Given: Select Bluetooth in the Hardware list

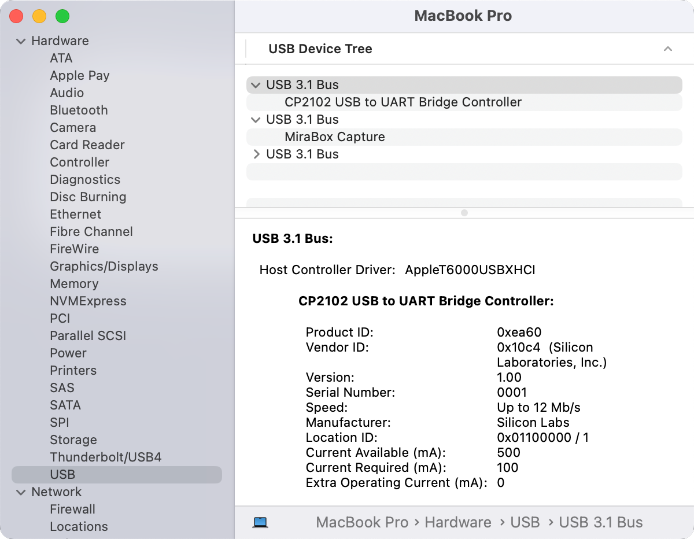Looking at the screenshot, I should [79, 110].
